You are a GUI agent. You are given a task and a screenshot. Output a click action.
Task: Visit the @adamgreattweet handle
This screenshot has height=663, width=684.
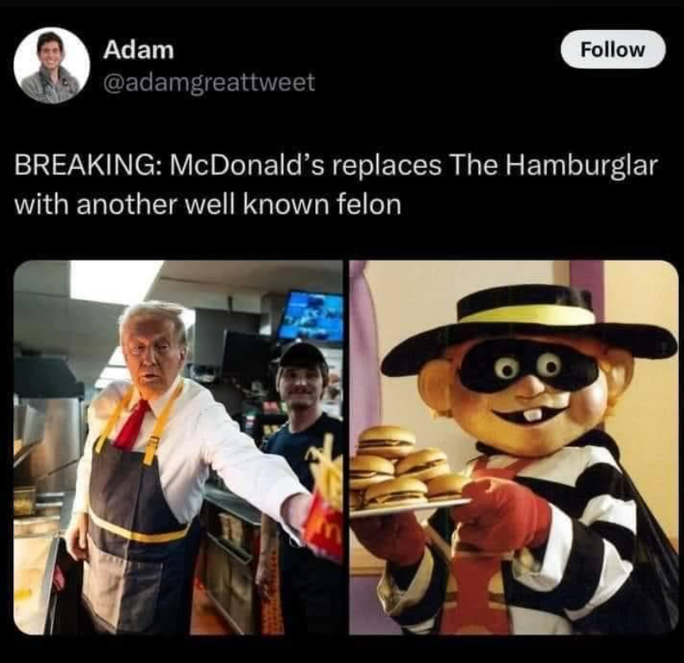pos(208,83)
